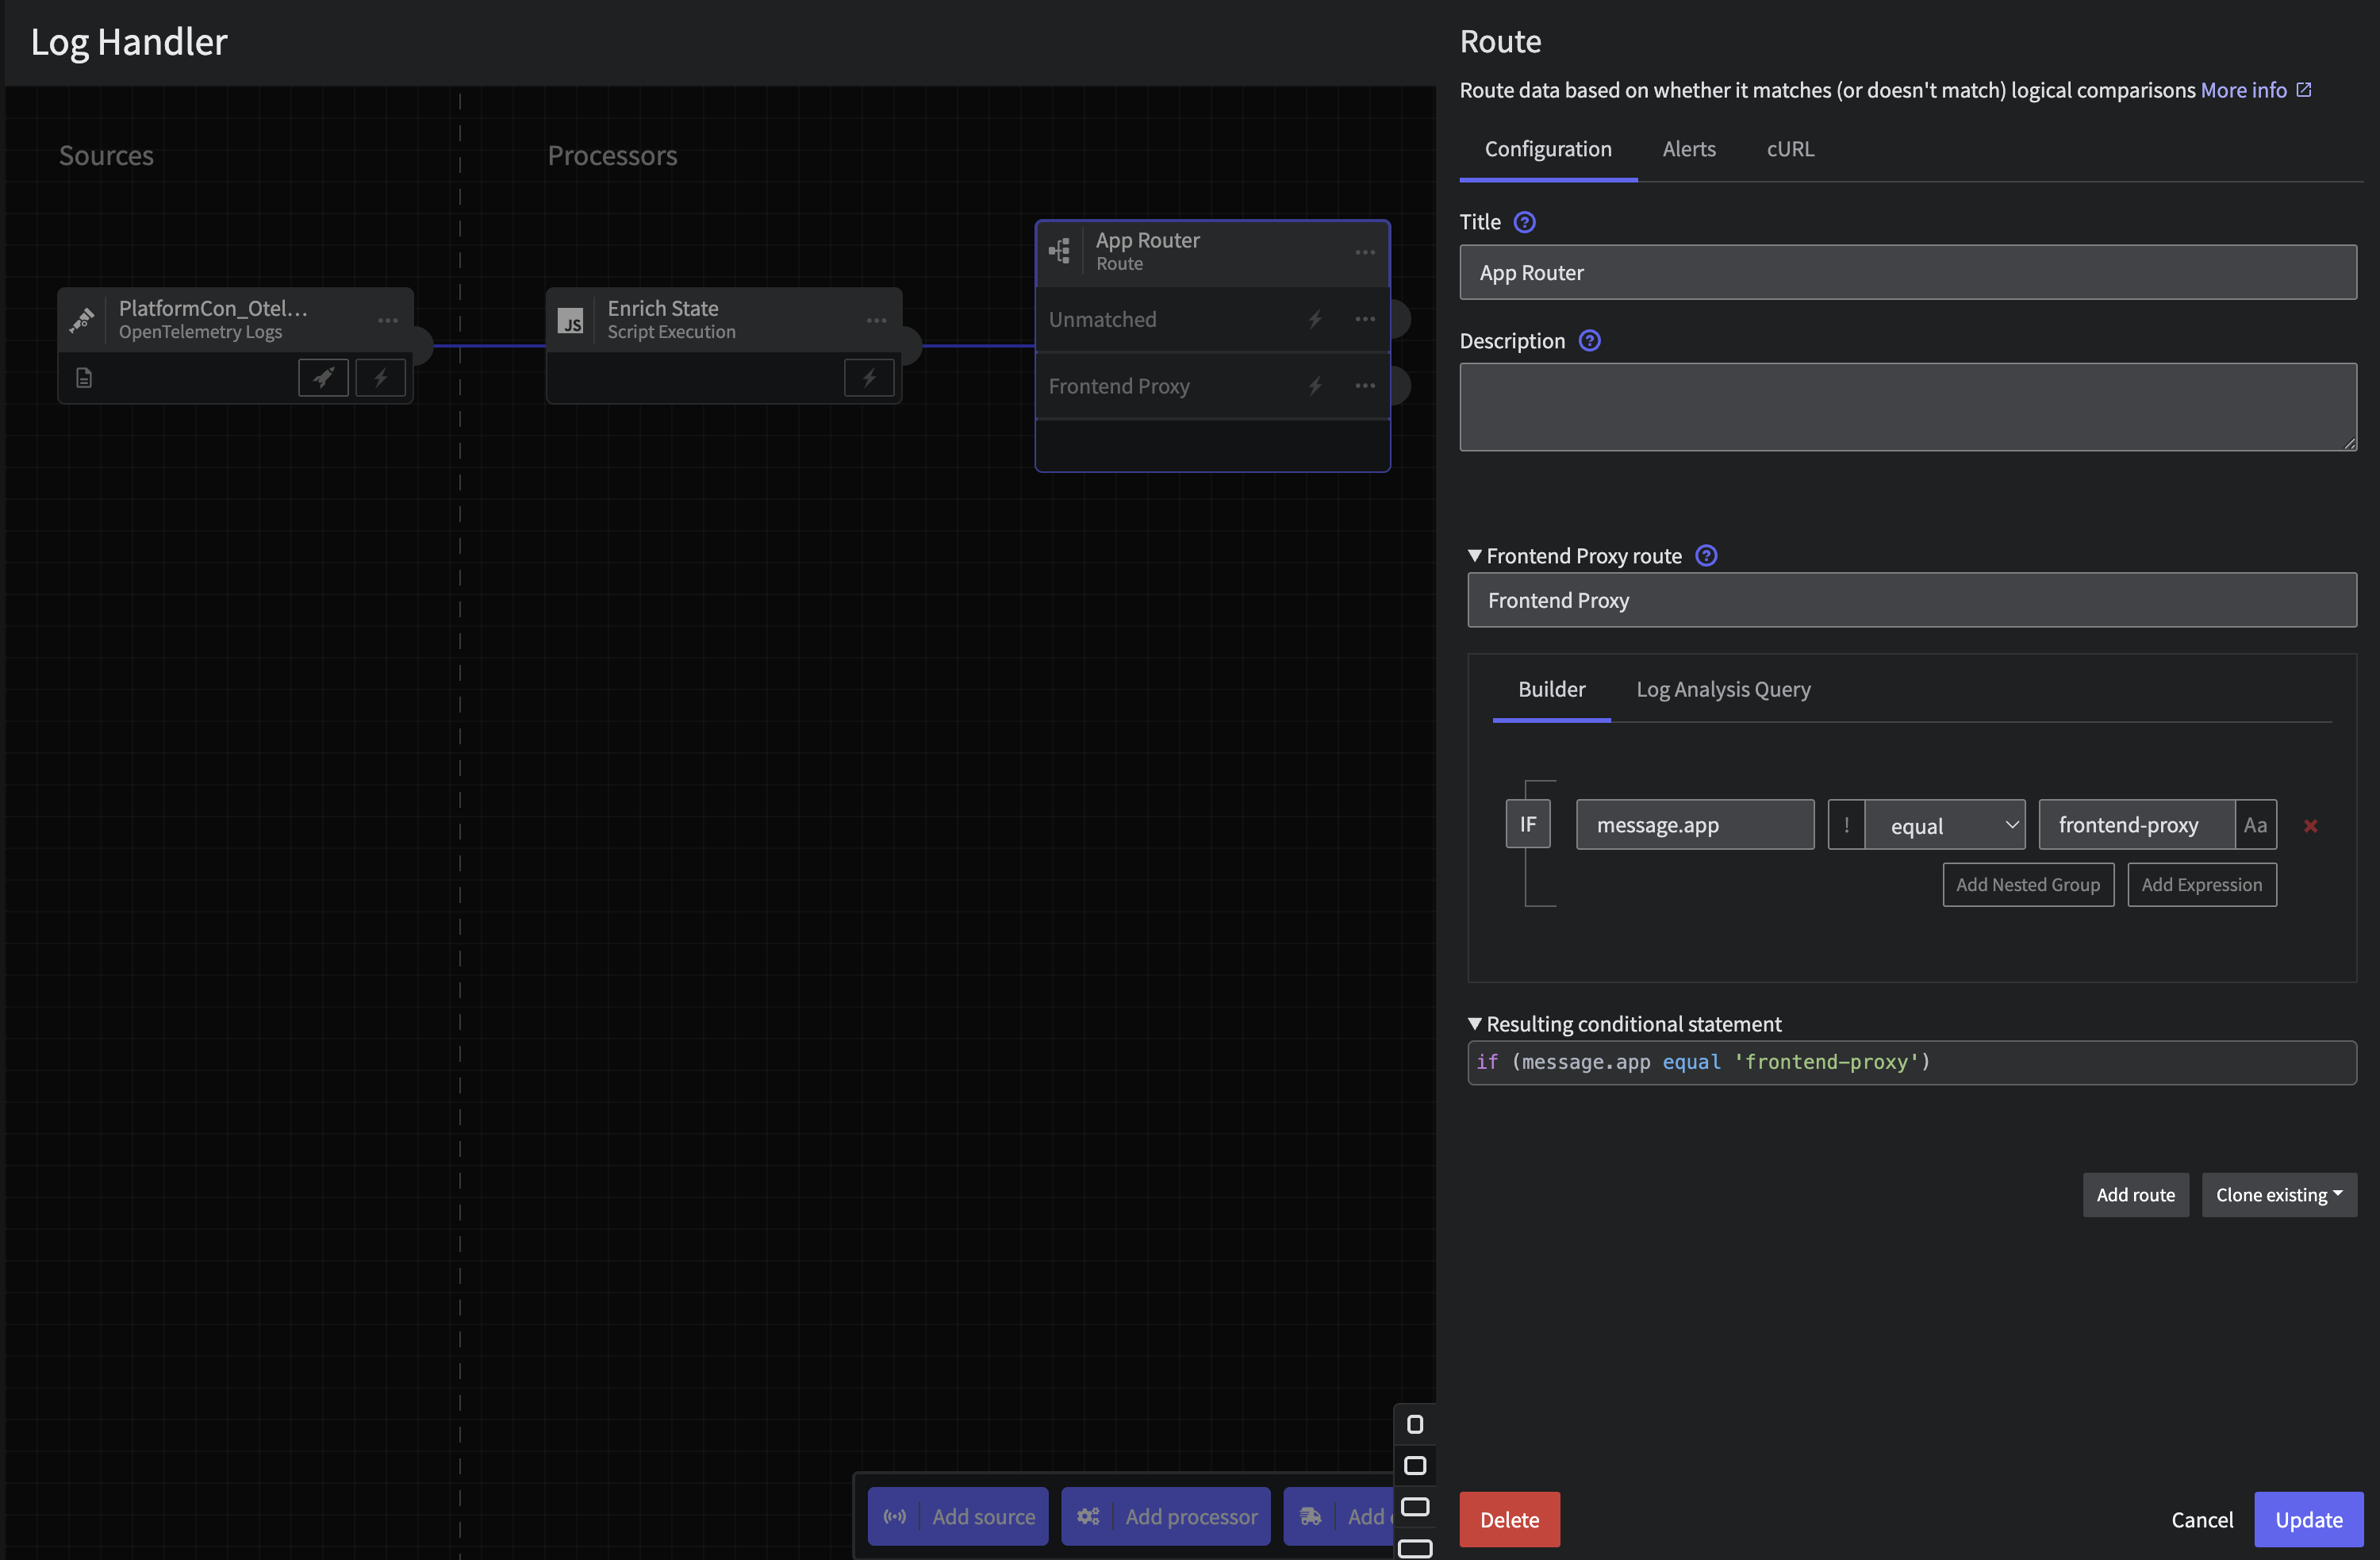Click the help icon next to Title
Viewport: 2380px width, 1560px height.
pyautogui.click(x=1524, y=222)
